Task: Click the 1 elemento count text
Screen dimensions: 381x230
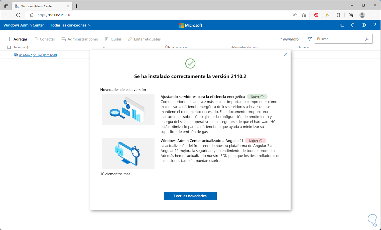Action: 289,39
